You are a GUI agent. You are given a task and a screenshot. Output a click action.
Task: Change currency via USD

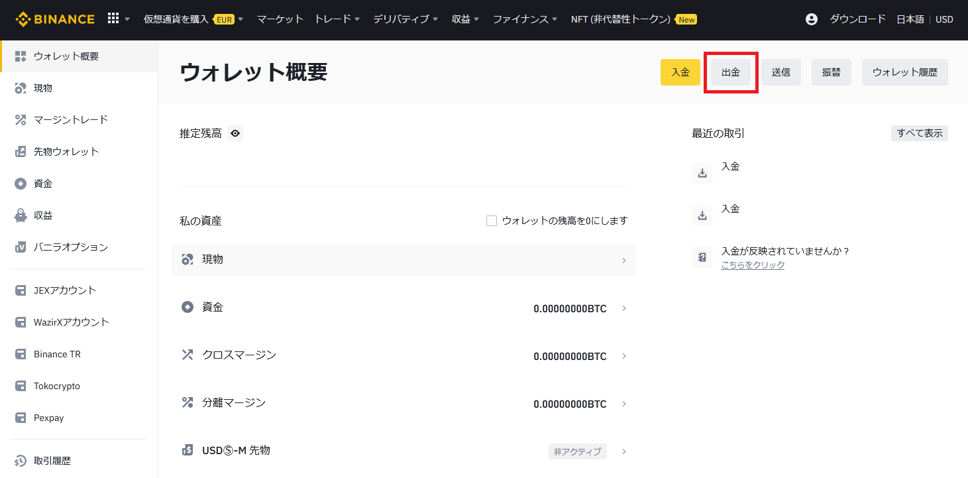pyautogui.click(x=944, y=19)
